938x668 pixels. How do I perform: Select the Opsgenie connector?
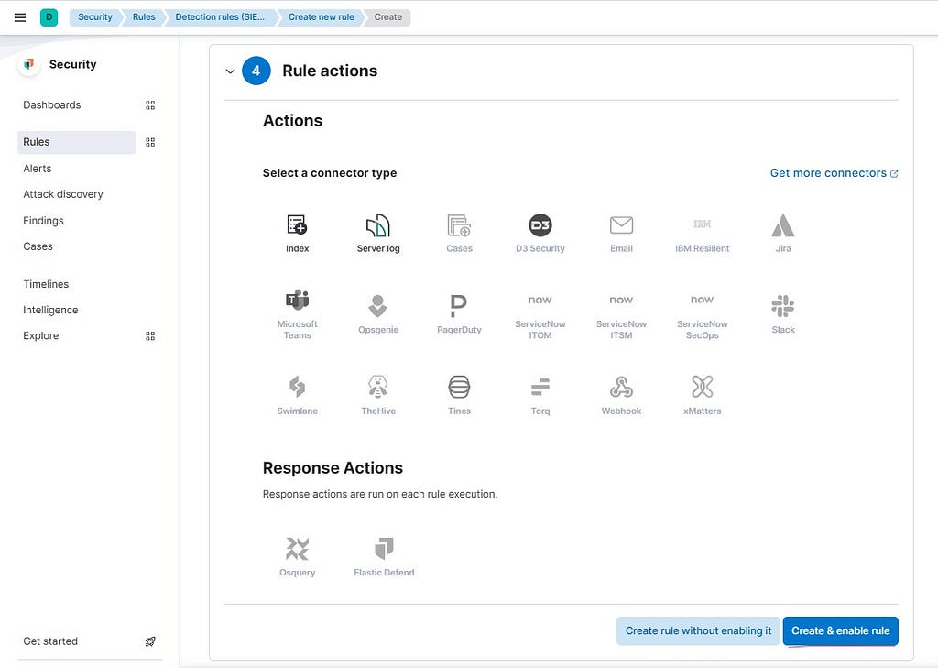click(378, 315)
